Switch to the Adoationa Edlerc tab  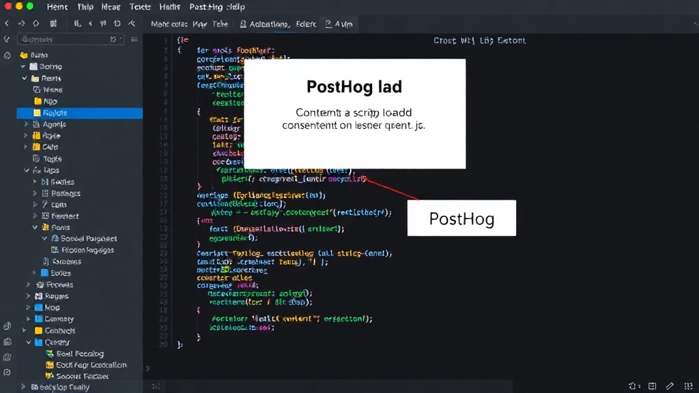pos(279,24)
